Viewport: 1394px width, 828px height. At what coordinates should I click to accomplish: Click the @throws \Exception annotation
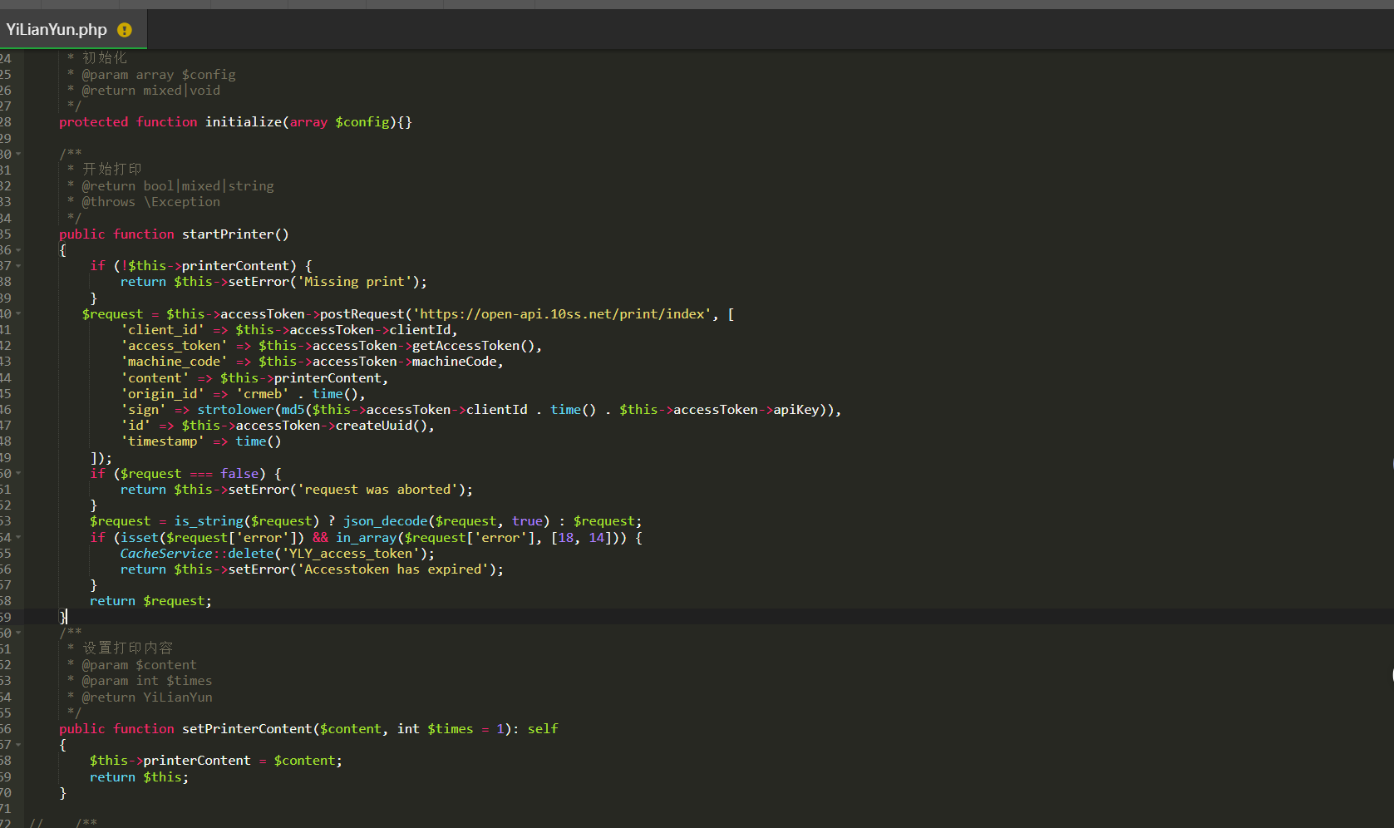150,202
